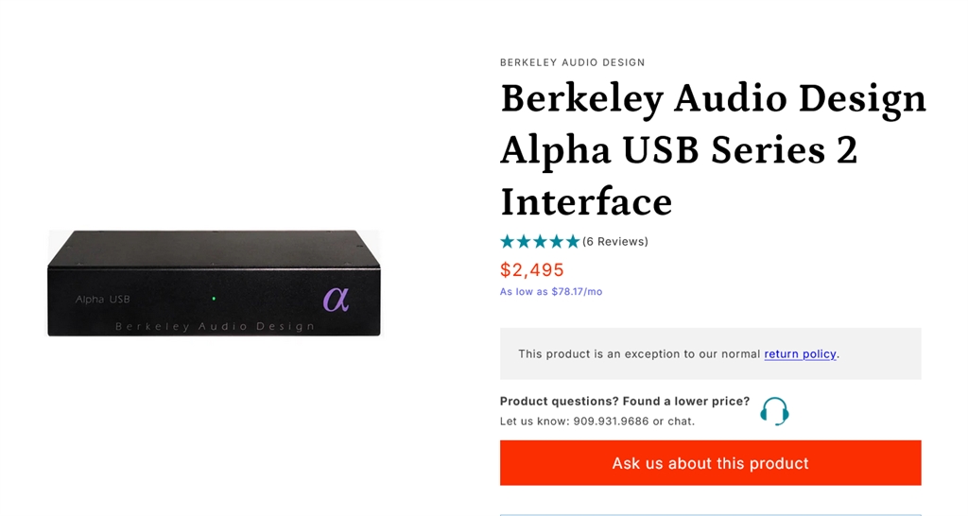Open the return policy link
968x516 pixels.
[x=800, y=353]
